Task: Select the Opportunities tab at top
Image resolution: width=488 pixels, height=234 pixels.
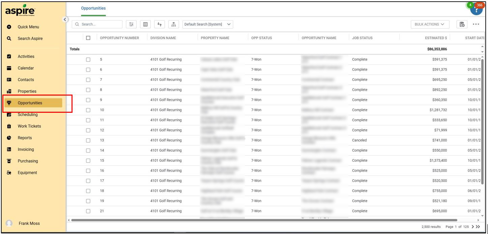Action: click(93, 8)
